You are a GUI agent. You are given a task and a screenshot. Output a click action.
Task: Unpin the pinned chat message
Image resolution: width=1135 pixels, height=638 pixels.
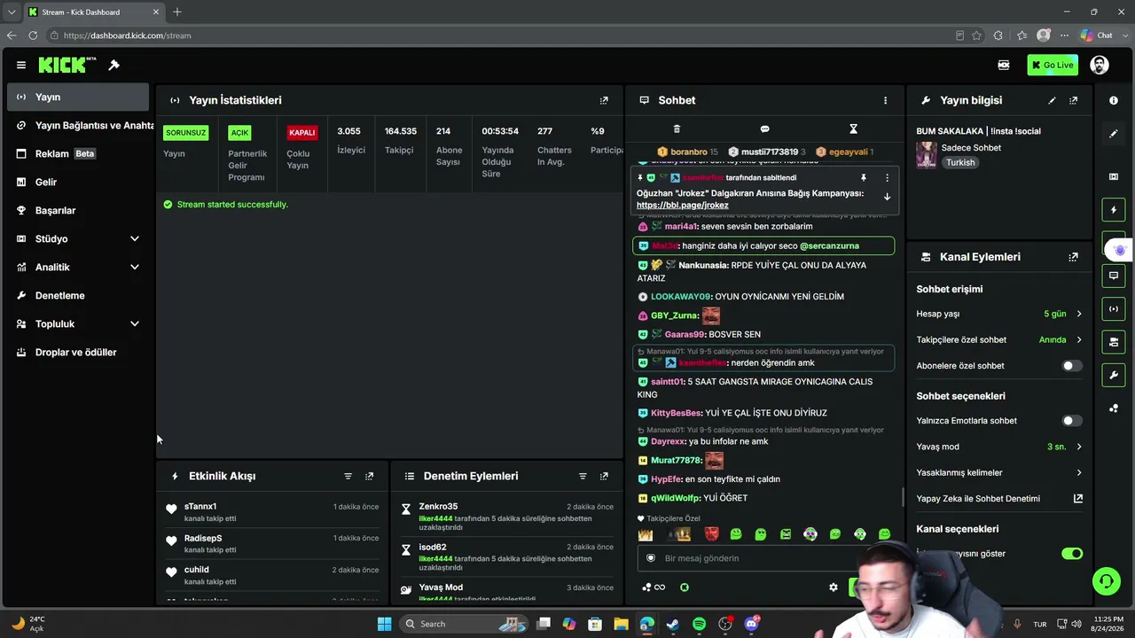pos(864,177)
